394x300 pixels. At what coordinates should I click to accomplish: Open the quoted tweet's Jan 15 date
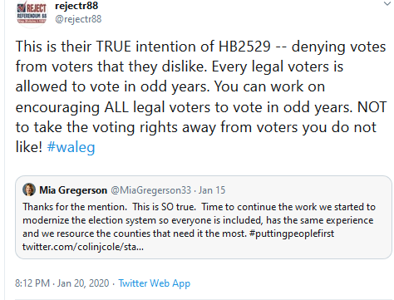212,190
